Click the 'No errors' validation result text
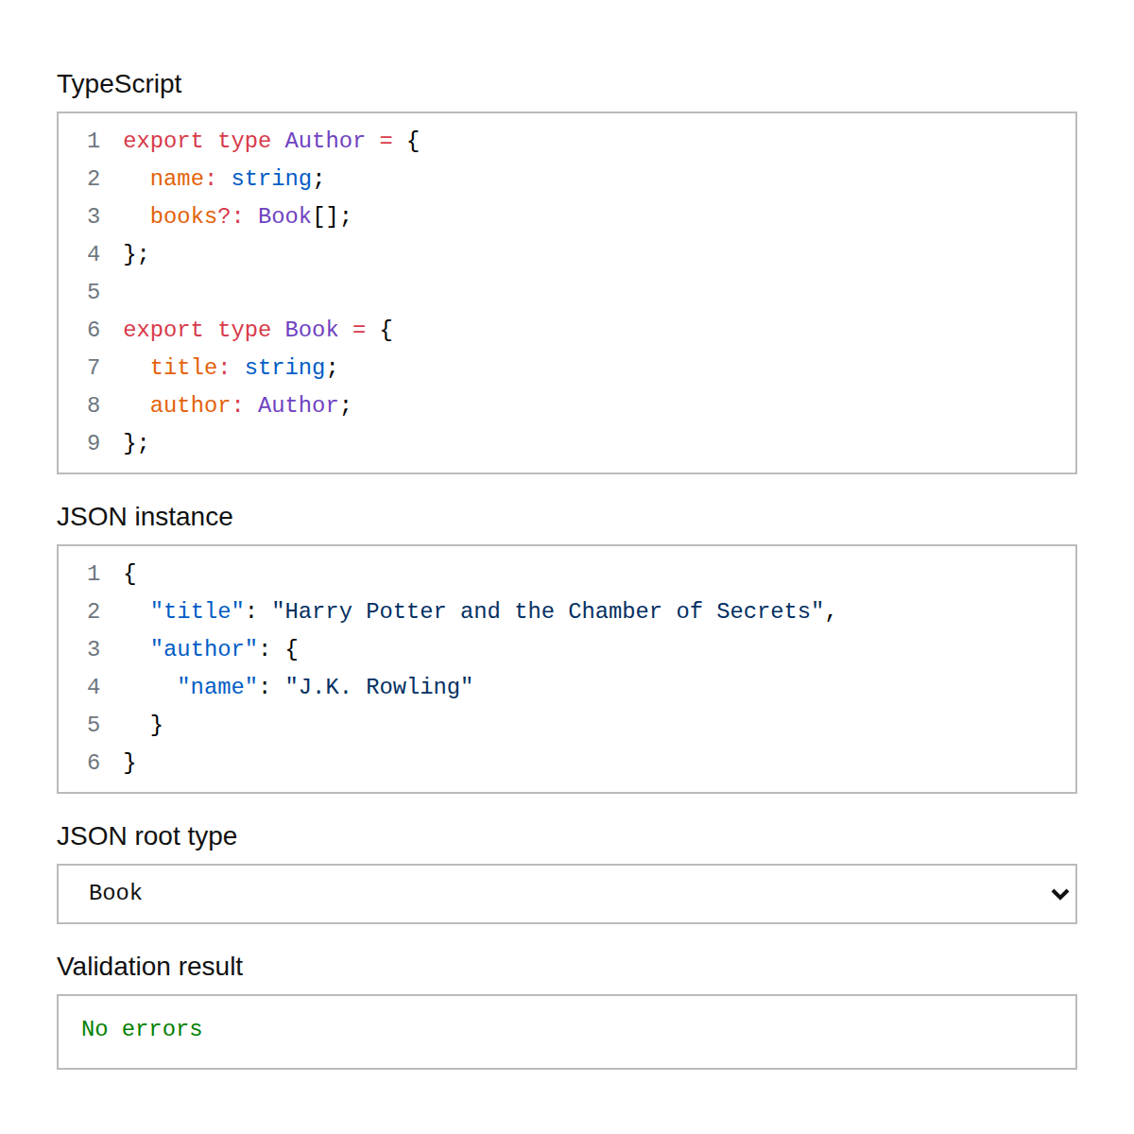The image size is (1134, 1134). [142, 1029]
